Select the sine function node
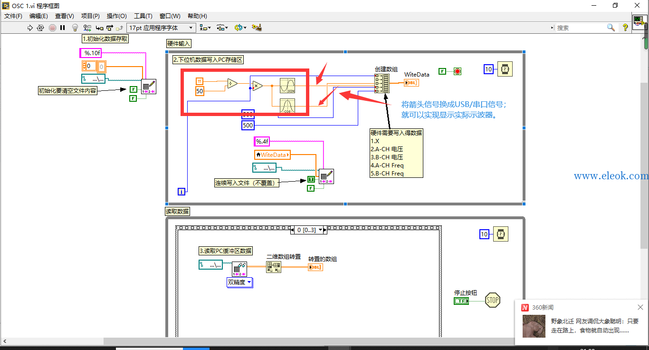649x350 pixels. [x=287, y=86]
